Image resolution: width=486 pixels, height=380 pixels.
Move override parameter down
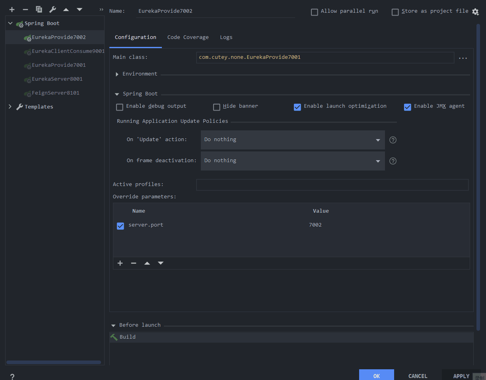[x=161, y=263]
